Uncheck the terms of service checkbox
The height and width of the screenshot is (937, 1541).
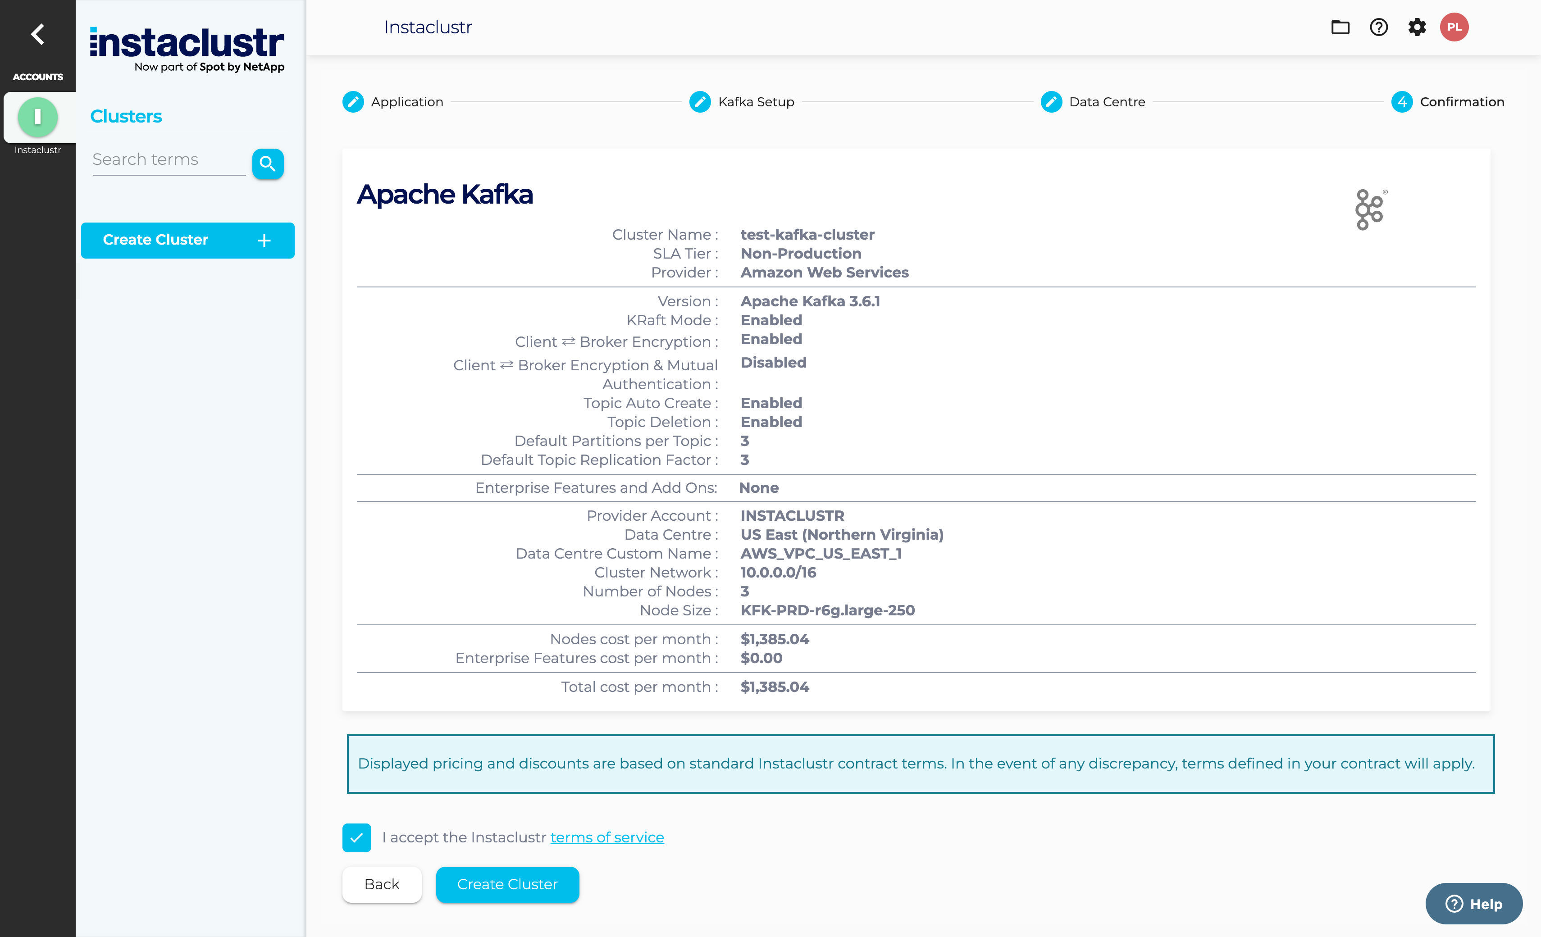(356, 837)
